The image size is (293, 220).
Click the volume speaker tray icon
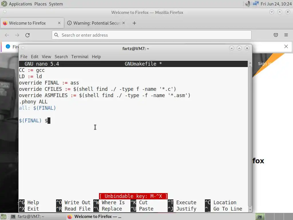(x=248, y=4)
